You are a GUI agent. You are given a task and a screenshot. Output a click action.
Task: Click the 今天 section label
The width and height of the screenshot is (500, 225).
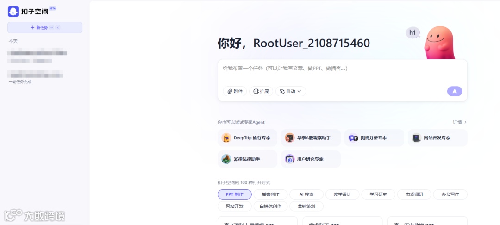13,41
